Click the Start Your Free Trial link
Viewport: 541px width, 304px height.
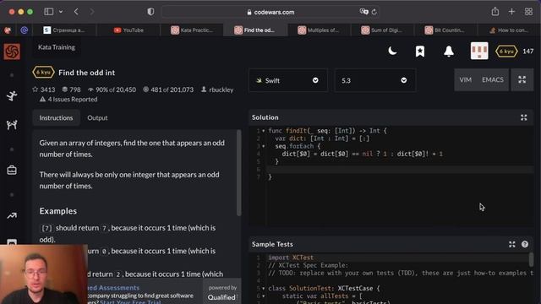coord(130,301)
